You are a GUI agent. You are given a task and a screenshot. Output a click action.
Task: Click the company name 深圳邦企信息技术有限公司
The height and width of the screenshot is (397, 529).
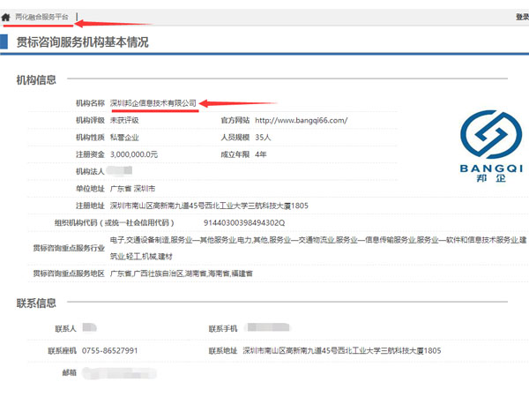coord(153,103)
